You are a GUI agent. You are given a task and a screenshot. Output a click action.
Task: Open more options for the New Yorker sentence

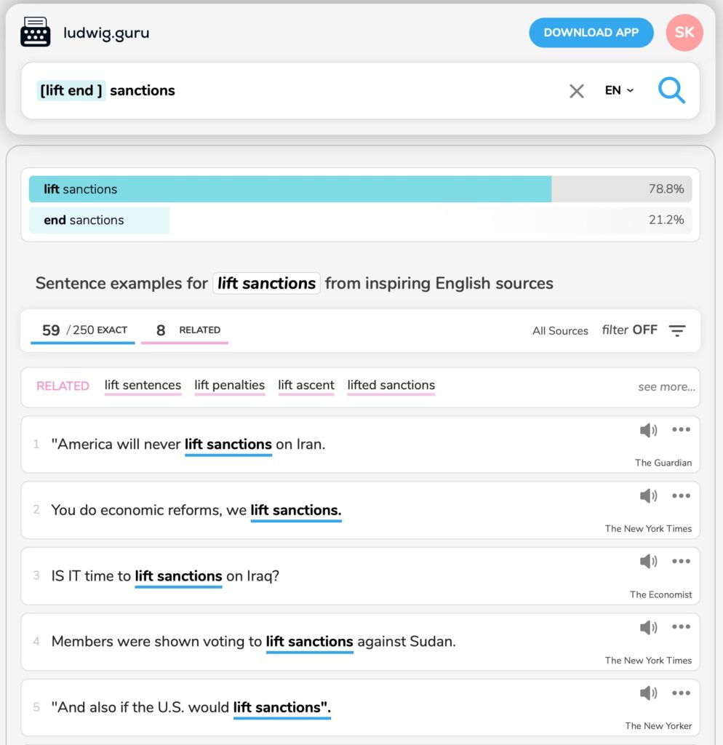pos(681,693)
